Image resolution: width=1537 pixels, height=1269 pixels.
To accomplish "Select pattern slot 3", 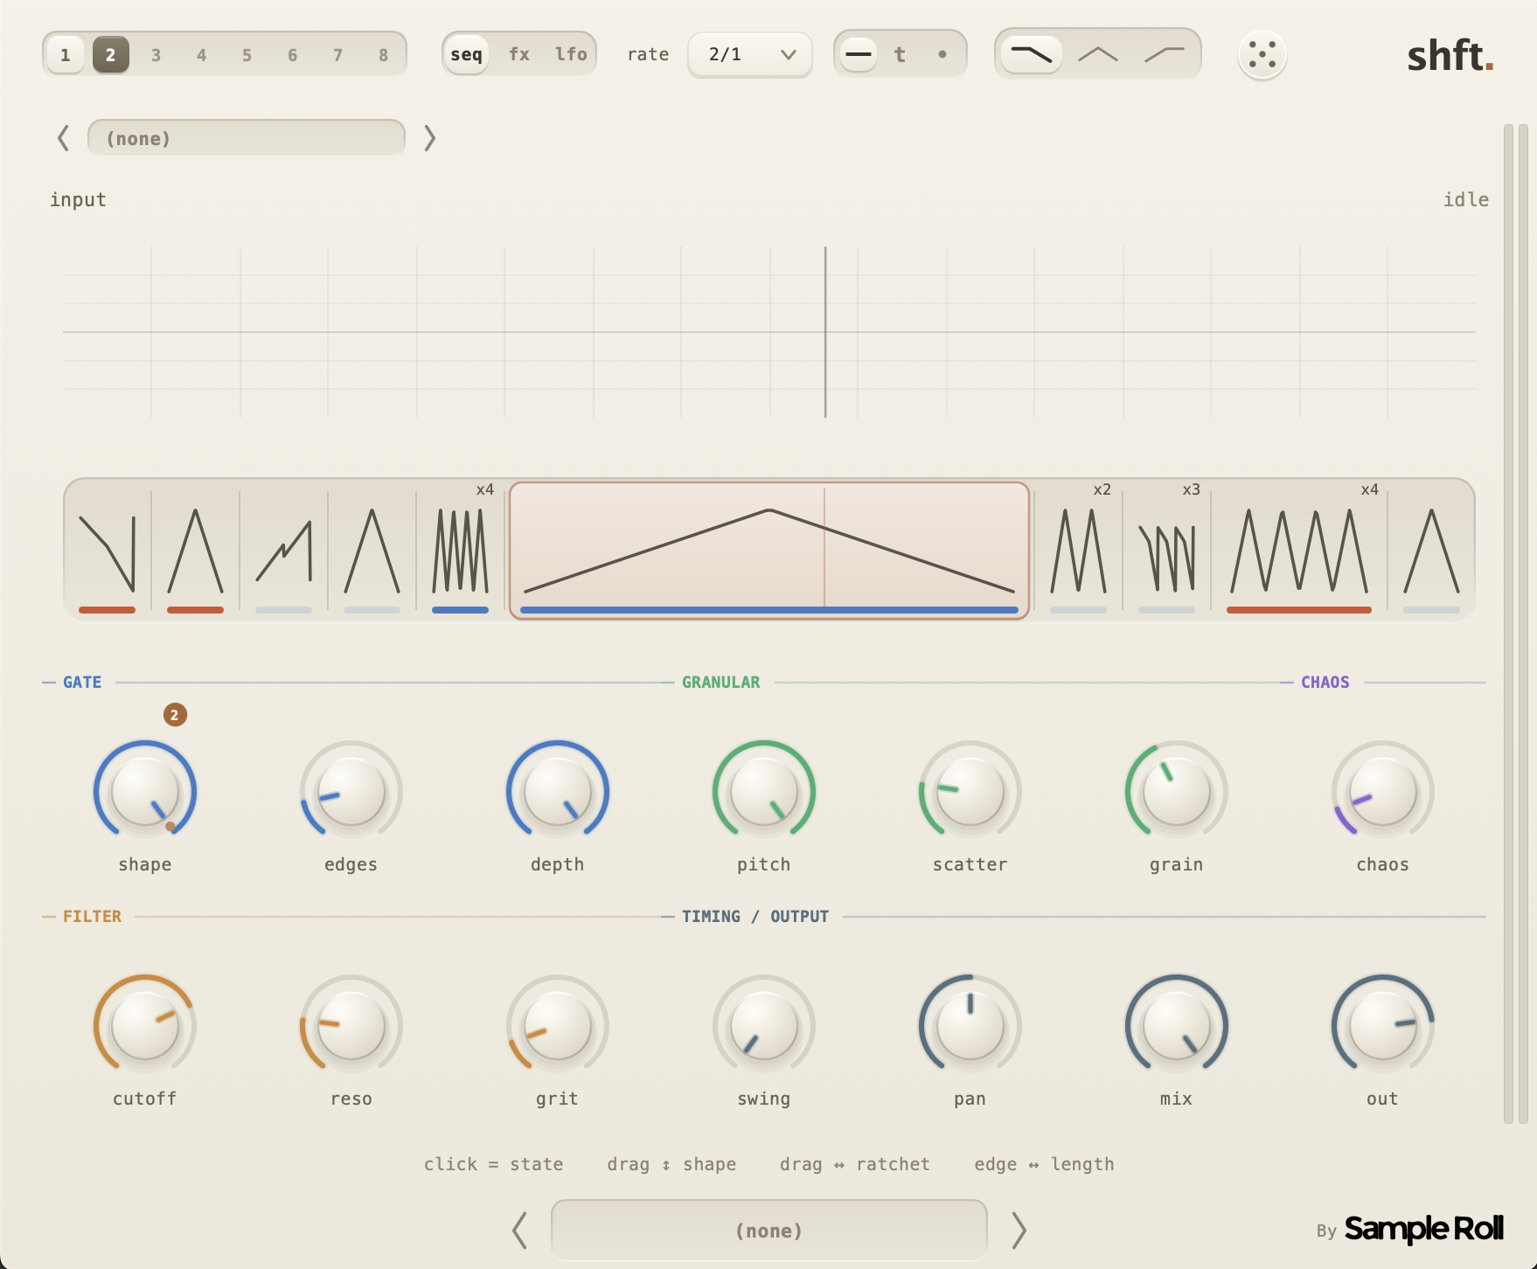I will tap(156, 55).
